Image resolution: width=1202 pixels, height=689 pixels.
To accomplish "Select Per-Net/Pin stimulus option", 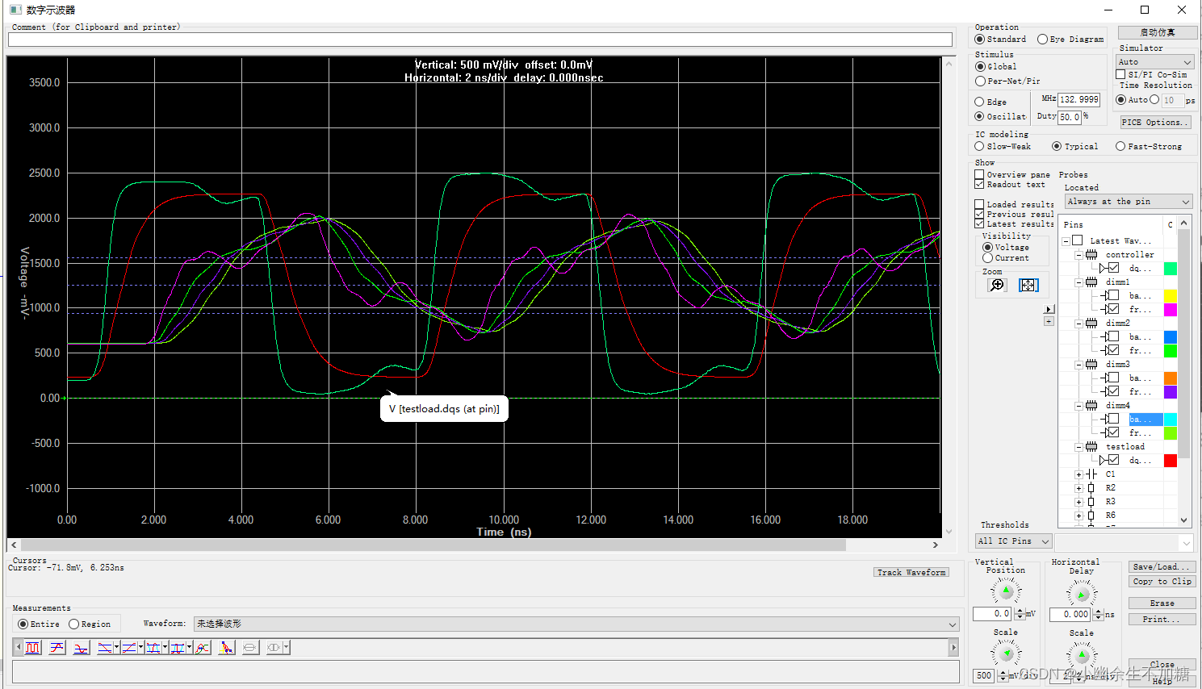I will coord(1007,81).
